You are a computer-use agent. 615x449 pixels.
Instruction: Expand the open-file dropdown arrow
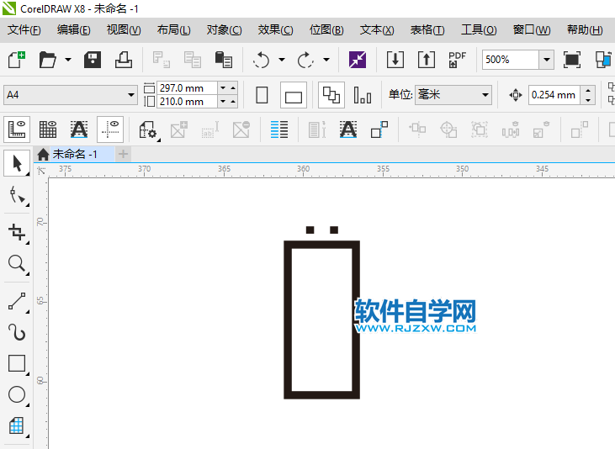point(68,60)
